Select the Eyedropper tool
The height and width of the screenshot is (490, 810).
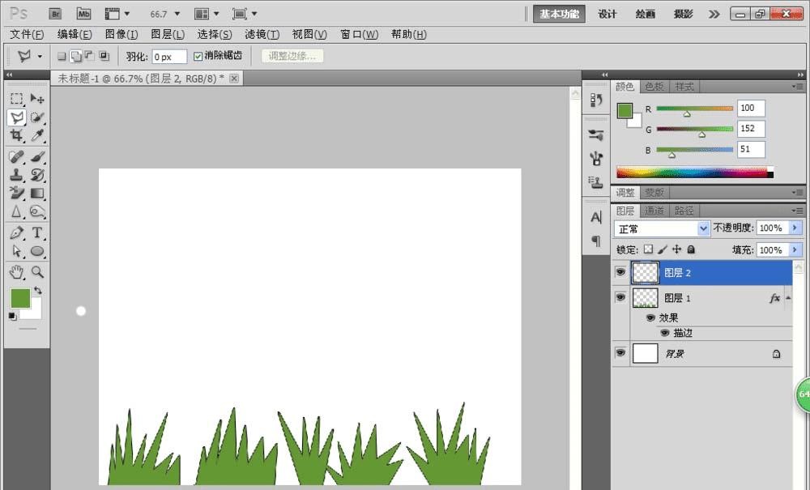[37, 135]
